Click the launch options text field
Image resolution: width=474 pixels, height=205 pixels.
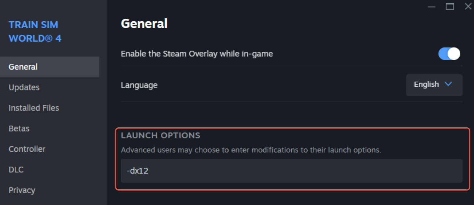[291, 171]
